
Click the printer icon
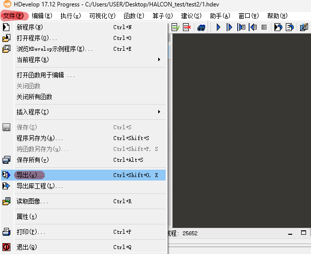point(6,232)
